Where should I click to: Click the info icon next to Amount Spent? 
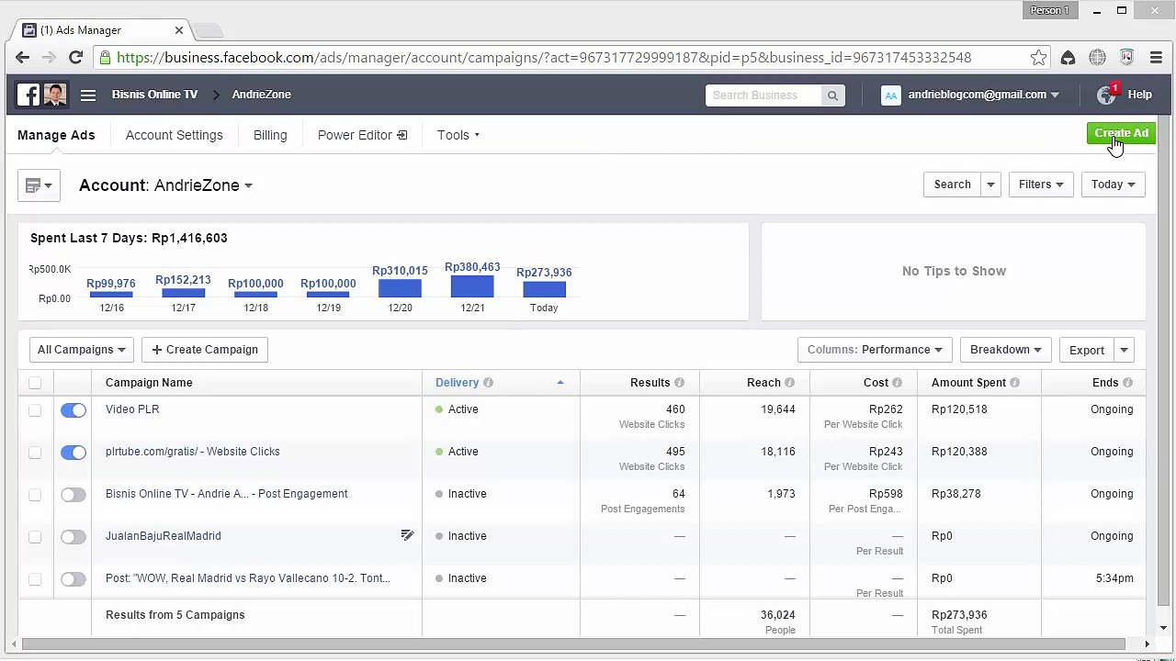click(1014, 383)
